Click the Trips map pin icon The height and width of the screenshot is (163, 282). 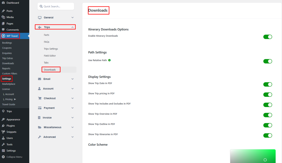pos(3,111)
